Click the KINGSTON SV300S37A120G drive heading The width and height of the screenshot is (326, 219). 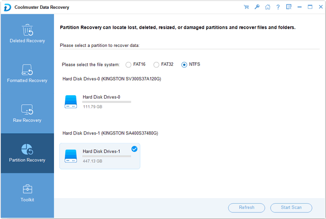coord(112,79)
